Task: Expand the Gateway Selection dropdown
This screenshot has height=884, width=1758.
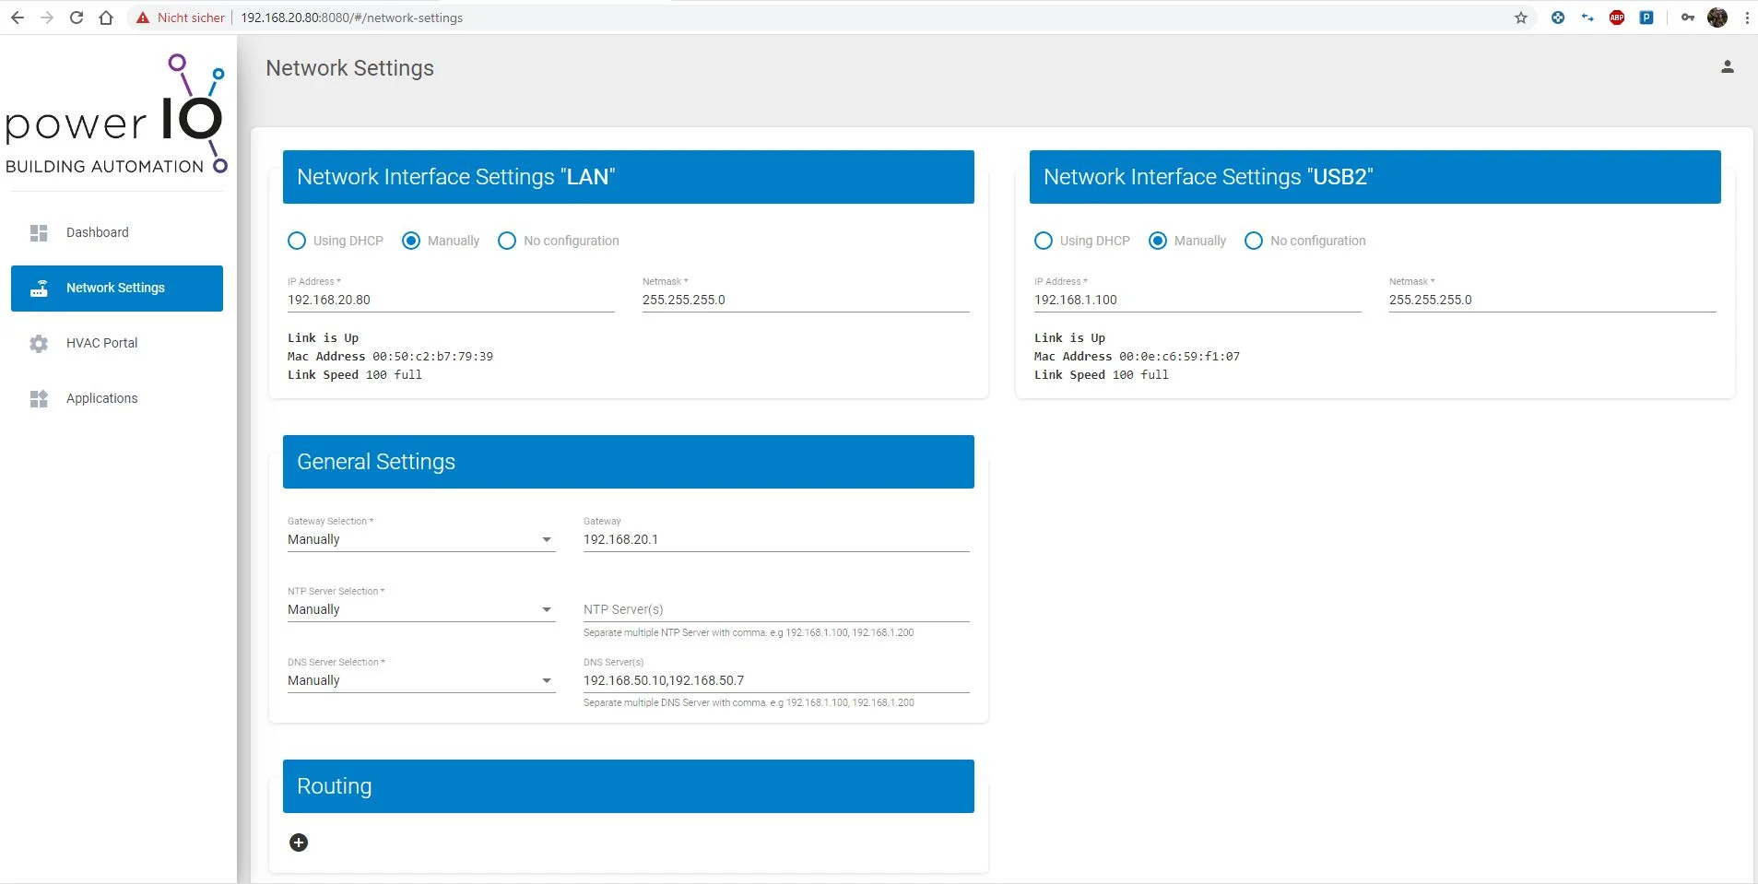Action: pyautogui.click(x=420, y=540)
